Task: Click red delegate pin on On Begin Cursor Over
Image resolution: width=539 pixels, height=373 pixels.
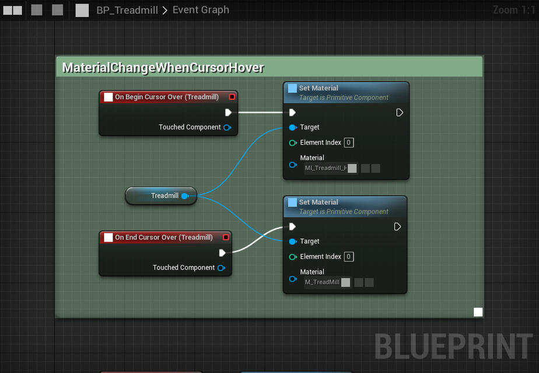Action: 232,97
